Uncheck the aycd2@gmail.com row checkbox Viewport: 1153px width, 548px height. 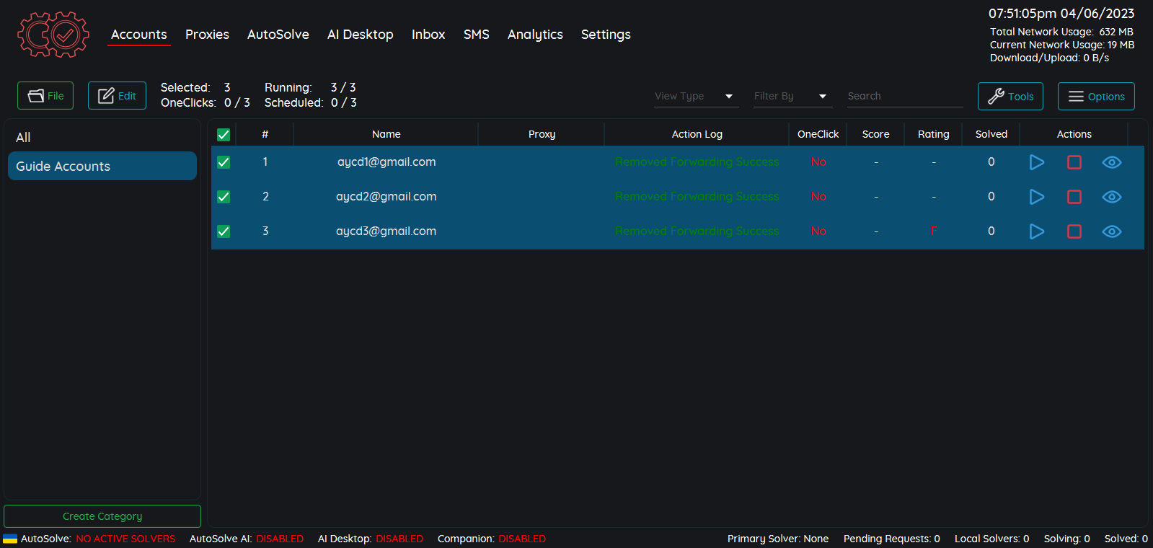click(x=224, y=197)
